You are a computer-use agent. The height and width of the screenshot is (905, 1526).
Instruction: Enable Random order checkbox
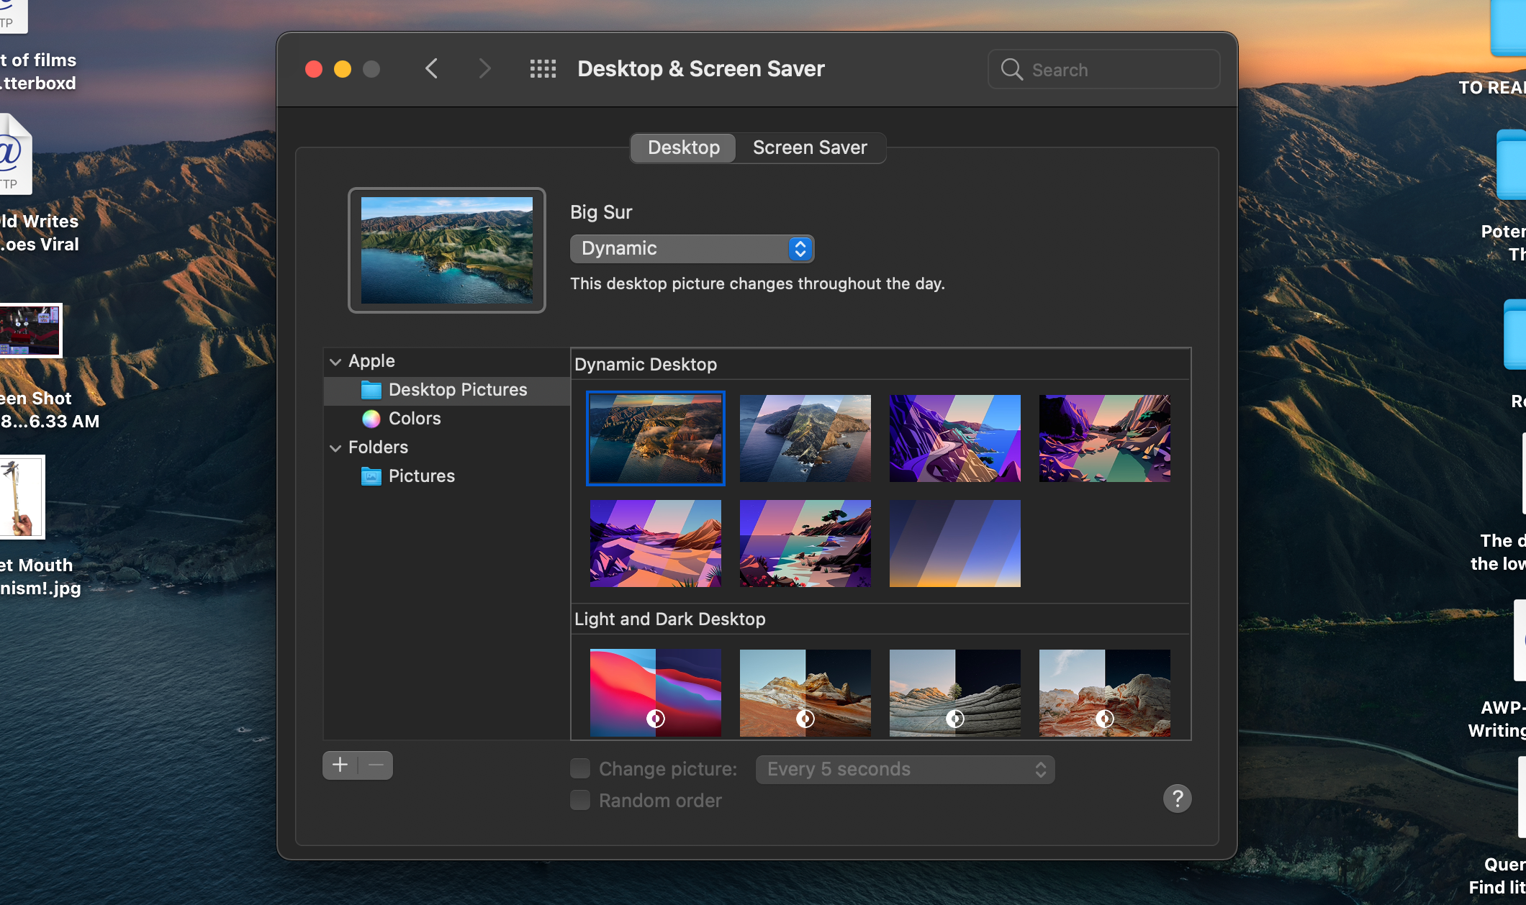point(579,799)
